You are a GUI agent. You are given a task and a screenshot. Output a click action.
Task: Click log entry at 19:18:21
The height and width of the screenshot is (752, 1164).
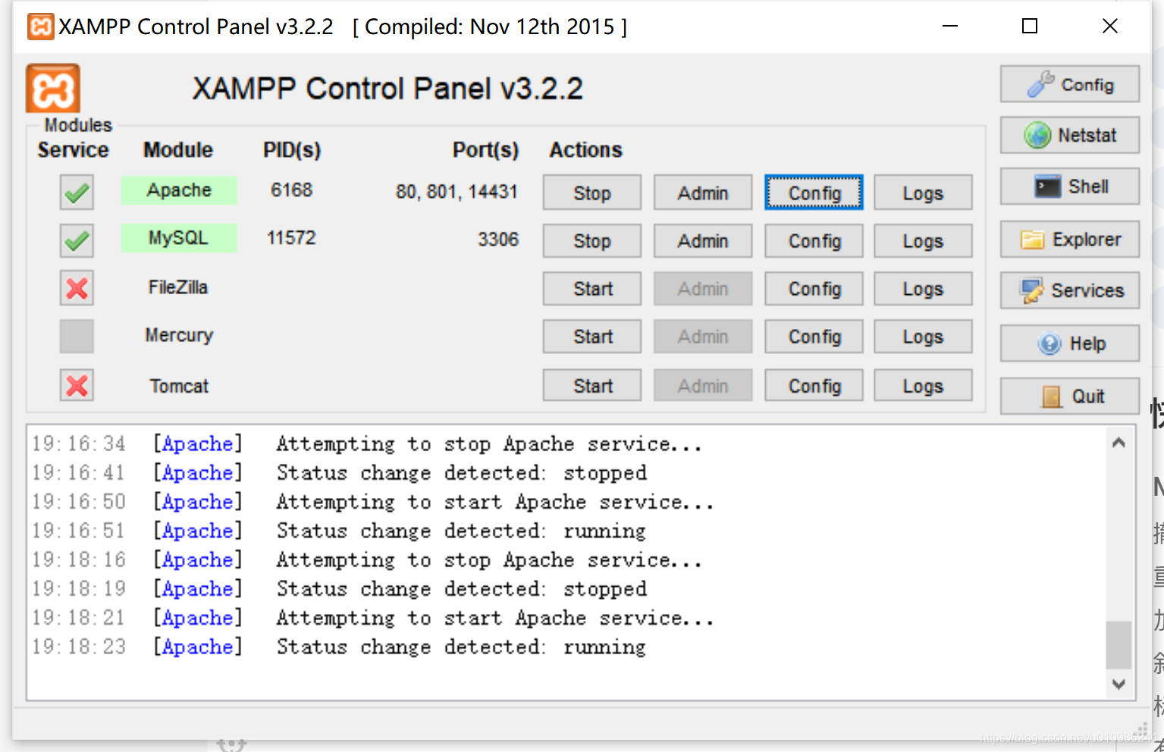tap(373, 618)
